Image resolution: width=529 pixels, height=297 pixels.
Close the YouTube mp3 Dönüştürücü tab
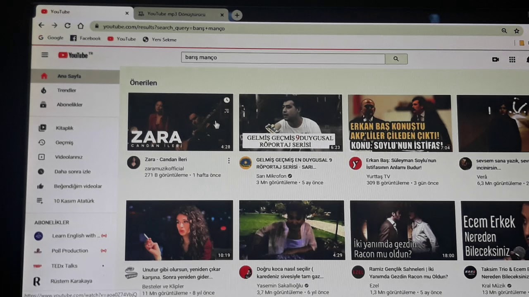[x=222, y=15]
